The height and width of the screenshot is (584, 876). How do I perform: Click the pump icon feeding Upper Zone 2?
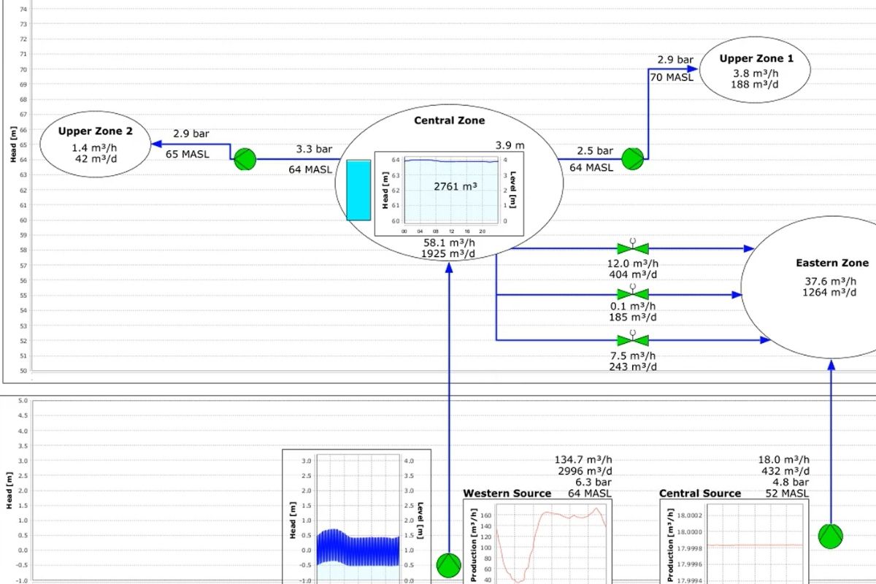pos(245,159)
